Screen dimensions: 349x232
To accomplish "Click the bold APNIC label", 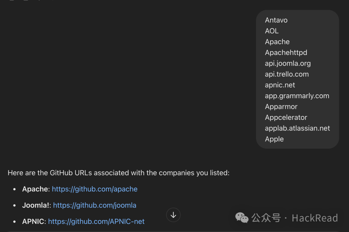I will [34, 221].
